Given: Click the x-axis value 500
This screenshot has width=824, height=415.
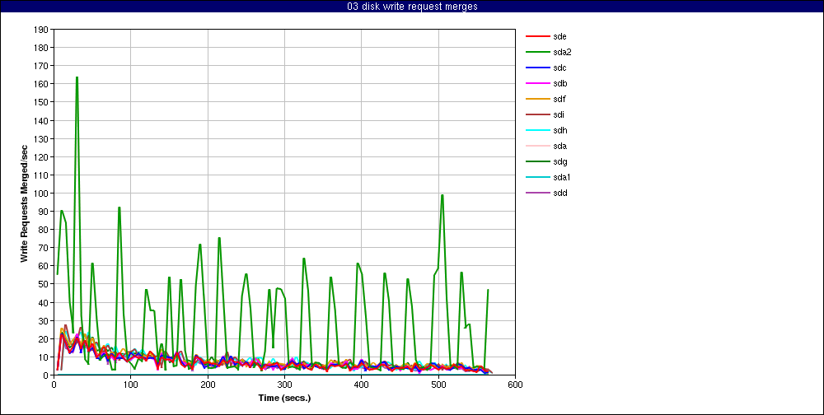Looking at the screenshot, I should pos(438,385).
